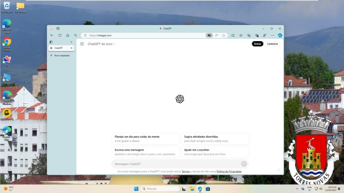Viewport: 344px width, 193px height.
Task: Reload the ChatGPT page
Action: click(x=60, y=35)
